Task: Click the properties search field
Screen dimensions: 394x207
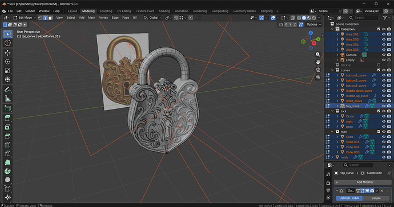Action: 358,165
